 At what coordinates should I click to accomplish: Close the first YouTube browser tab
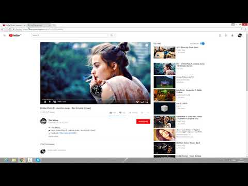(24, 25)
